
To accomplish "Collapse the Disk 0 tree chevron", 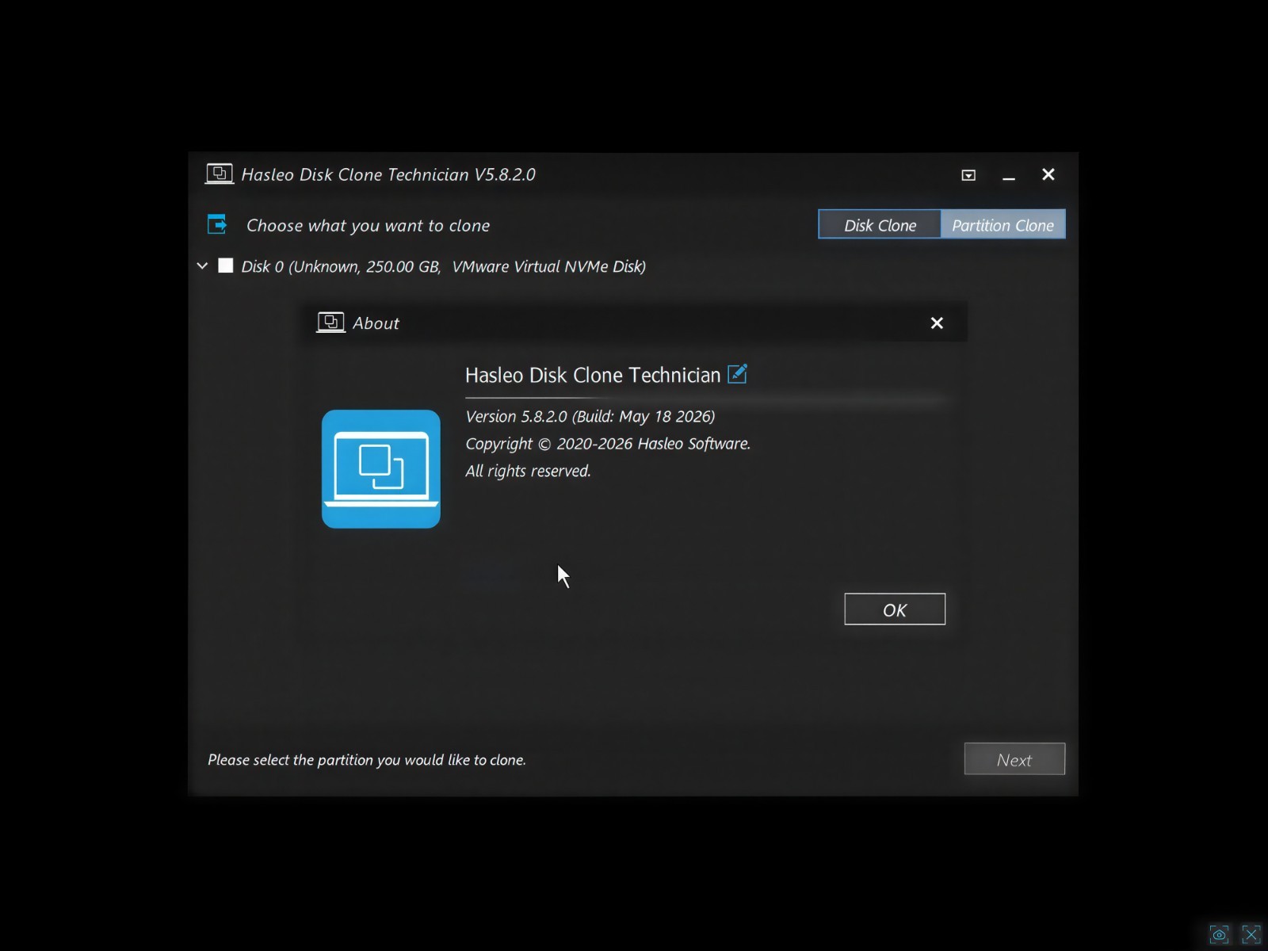I will point(202,265).
